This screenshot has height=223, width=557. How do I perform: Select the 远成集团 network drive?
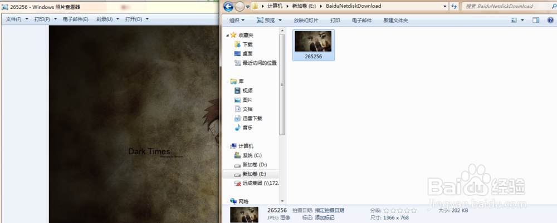[x=261, y=183]
